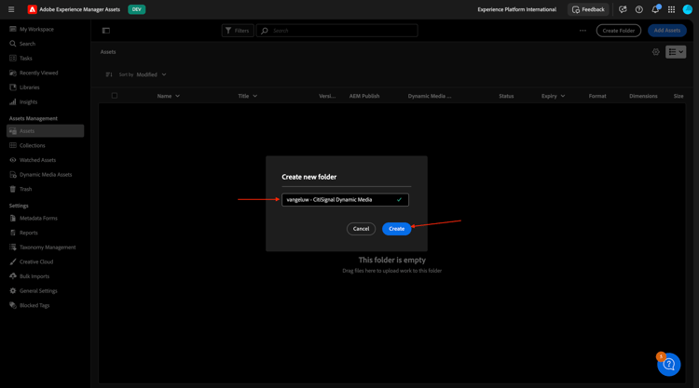Open the app switcher grid icon

click(x=671, y=9)
